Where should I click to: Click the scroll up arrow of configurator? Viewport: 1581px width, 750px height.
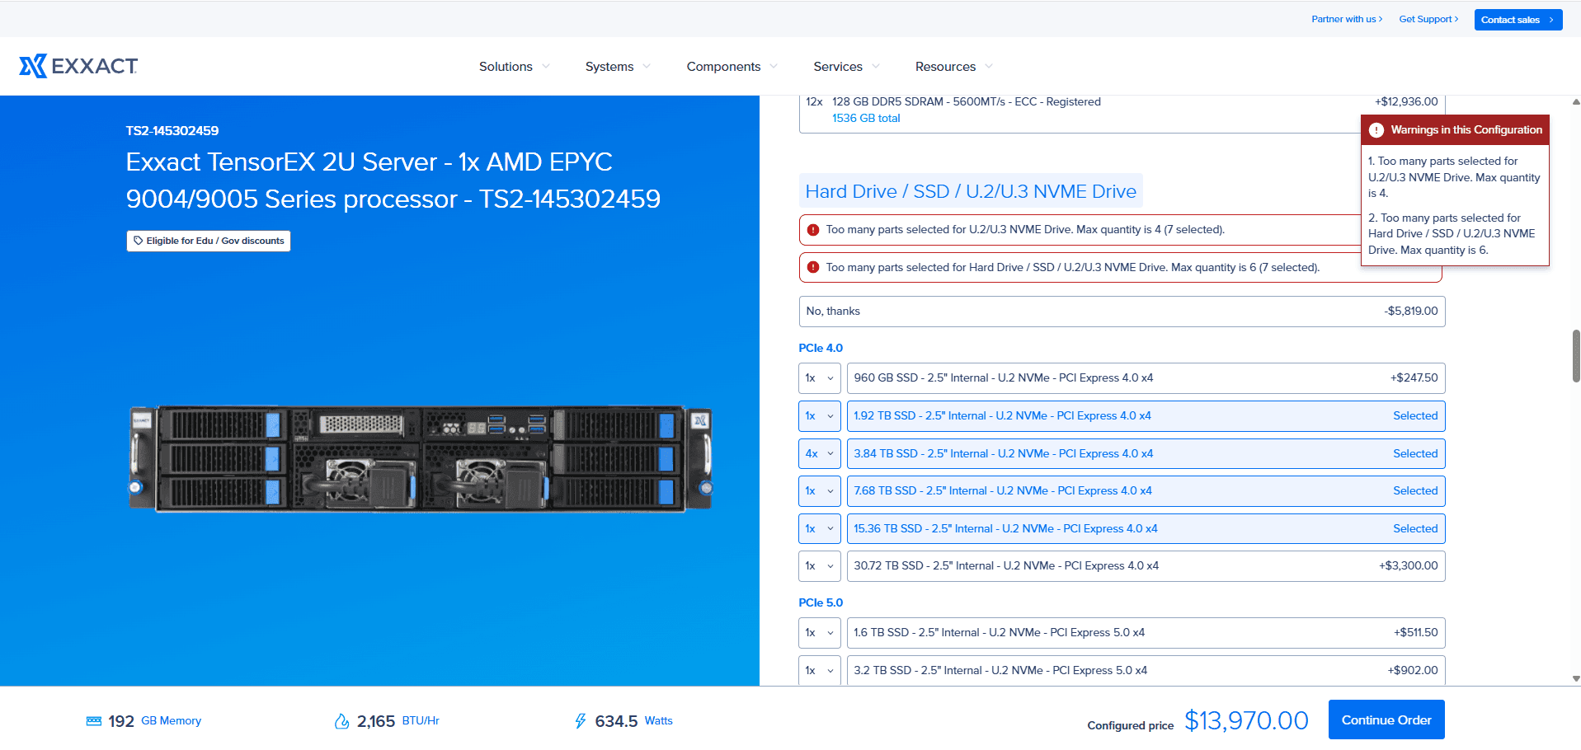(x=1576, y=102)
